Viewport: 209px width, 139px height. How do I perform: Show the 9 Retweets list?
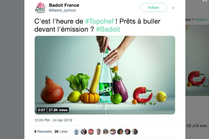(x=43, y=132)
